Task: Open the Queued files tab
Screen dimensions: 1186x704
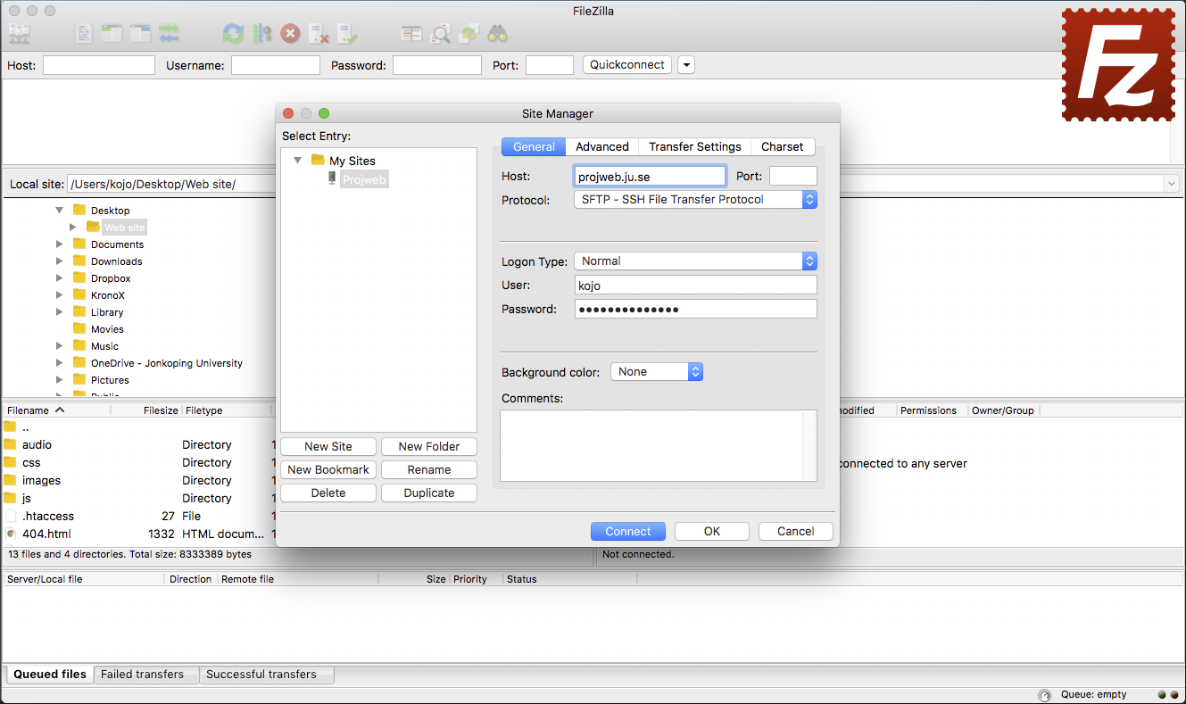Action: (x=50, y=675)
